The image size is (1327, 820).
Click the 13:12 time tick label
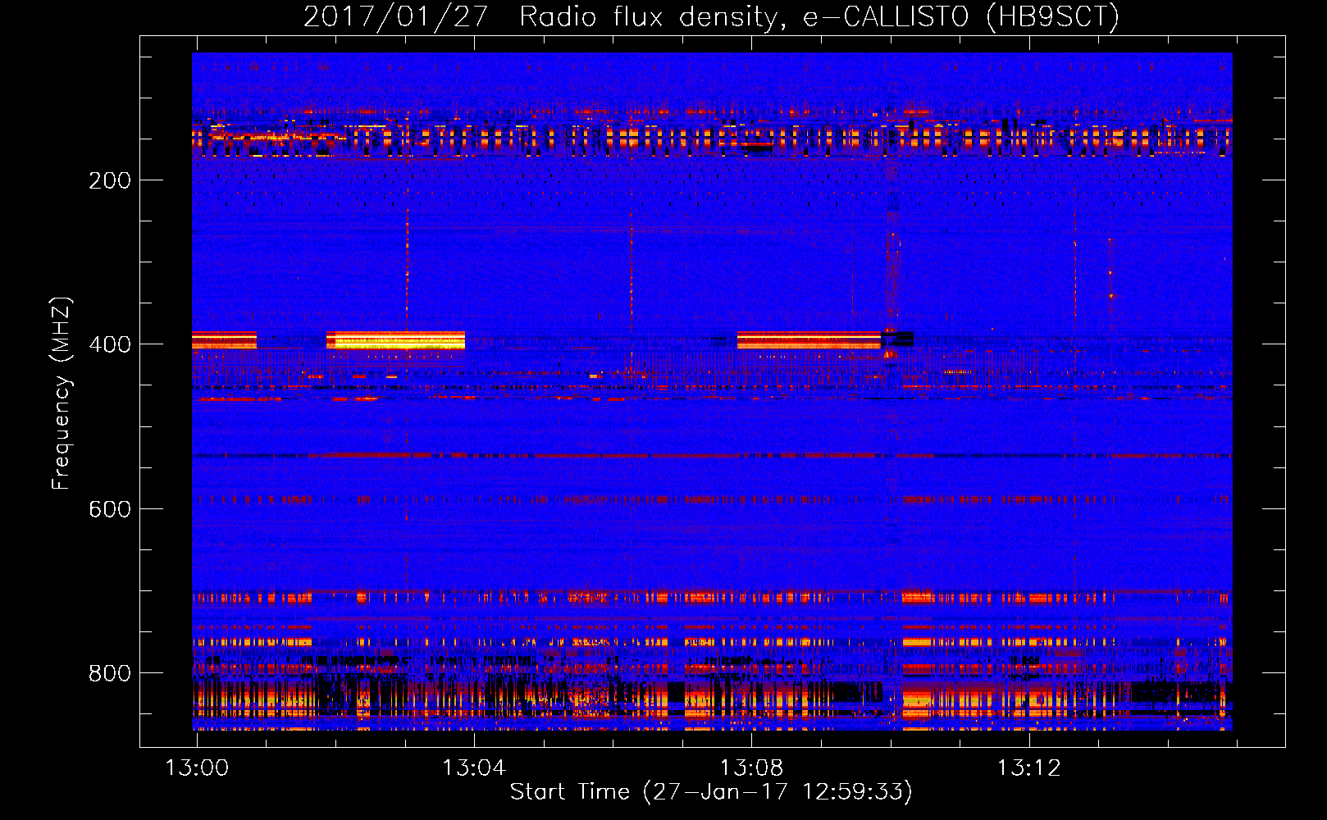click(1028, 768)
